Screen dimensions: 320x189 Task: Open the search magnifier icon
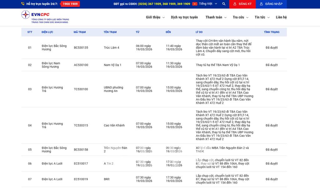[224, 4]
